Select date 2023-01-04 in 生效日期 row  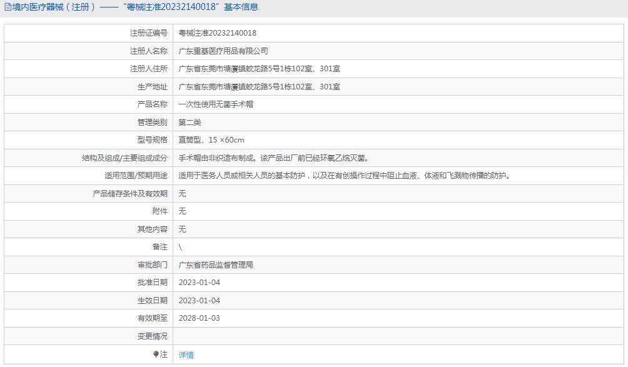(x=200, y=301)
